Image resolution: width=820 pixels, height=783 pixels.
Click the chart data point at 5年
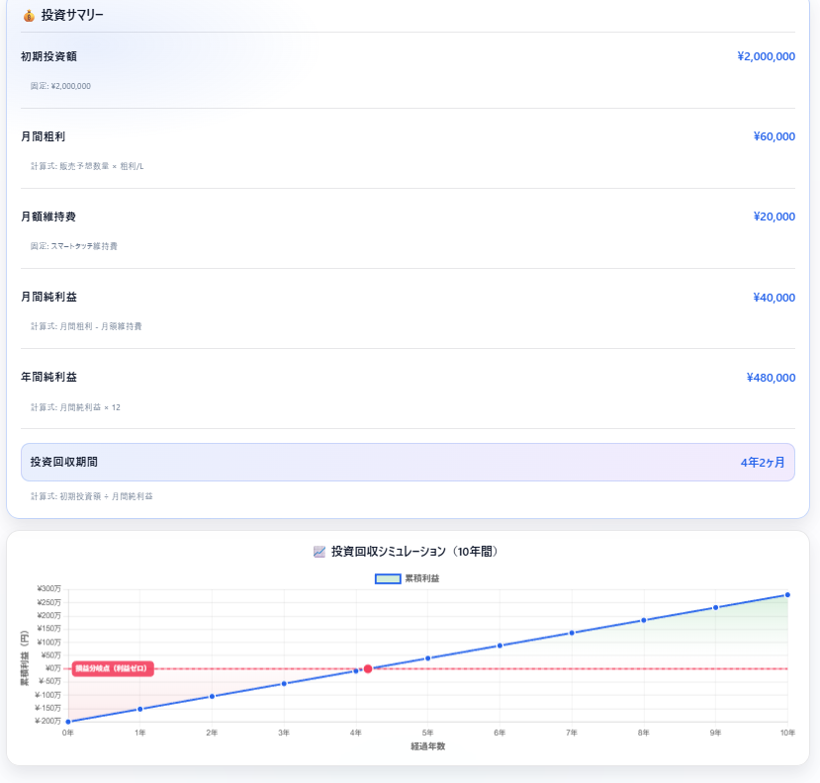click(428, 657)
